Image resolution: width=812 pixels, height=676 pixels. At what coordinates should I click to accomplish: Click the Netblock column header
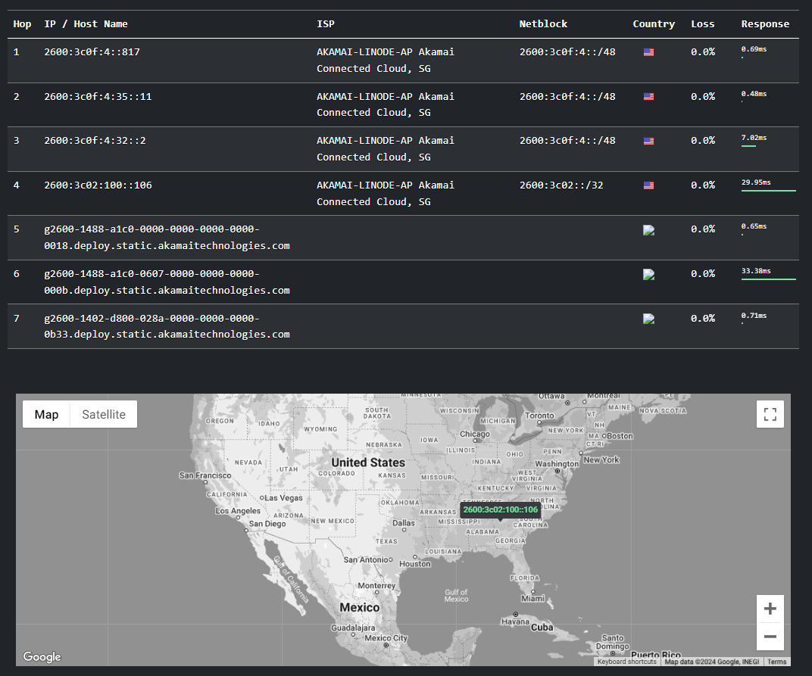click(x=543, y=23)
